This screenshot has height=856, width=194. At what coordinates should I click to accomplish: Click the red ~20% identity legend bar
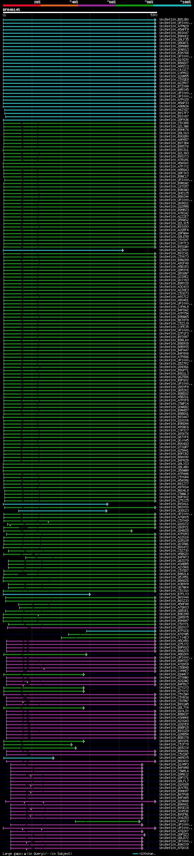(x=22, y=5)
